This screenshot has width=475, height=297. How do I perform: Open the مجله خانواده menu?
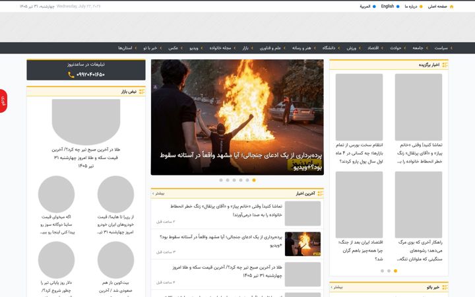coord(220,48)
